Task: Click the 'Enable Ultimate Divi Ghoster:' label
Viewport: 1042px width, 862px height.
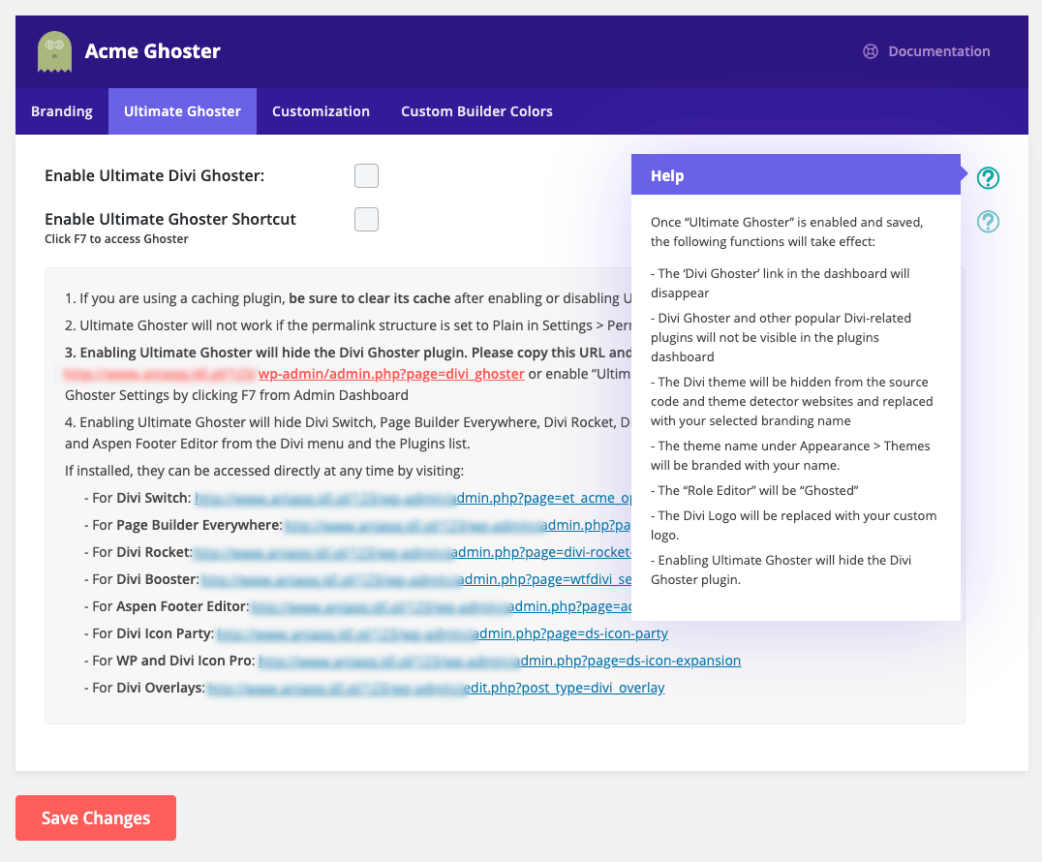Action: click(154, 175)
